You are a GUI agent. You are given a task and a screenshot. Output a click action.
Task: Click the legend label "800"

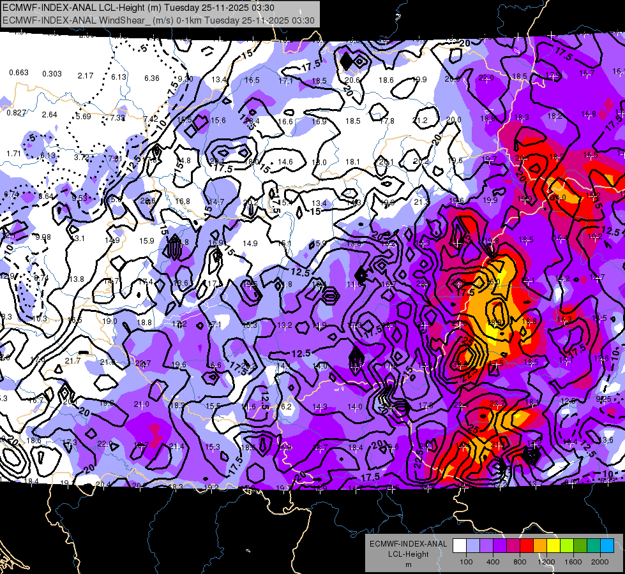520,562
